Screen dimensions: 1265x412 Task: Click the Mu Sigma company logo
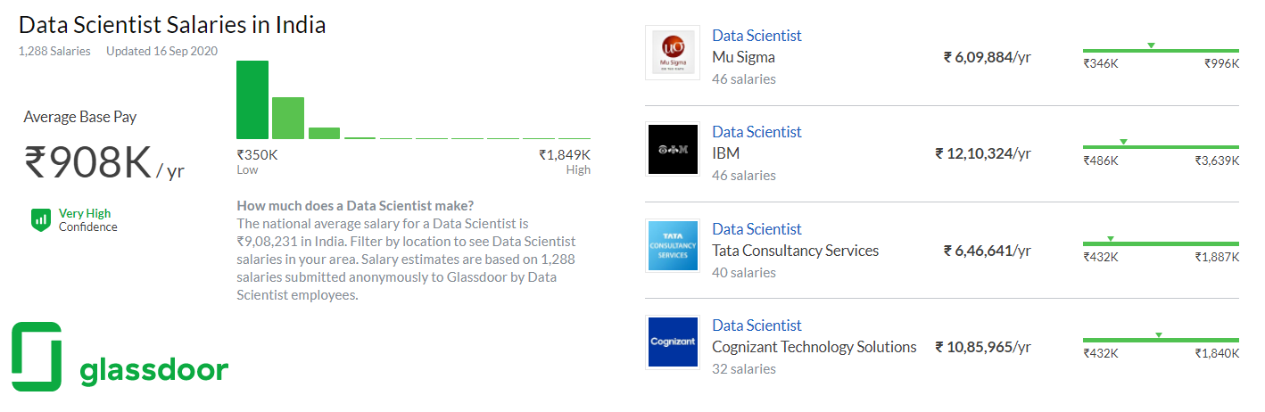tap(673, 53)
